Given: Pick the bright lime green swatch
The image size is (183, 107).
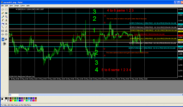Looking at the screenshot, I should click(15, 101).
